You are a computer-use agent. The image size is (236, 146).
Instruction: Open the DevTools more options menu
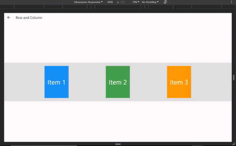[231, 2]
